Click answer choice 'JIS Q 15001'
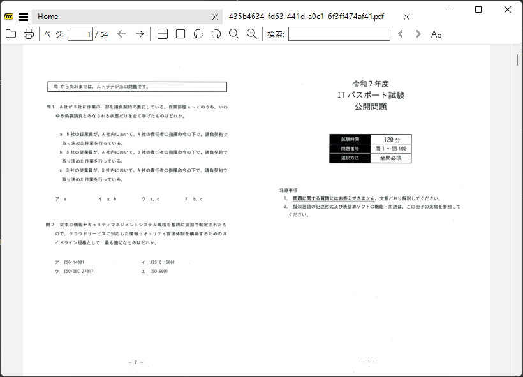This screenshot has height=377, width=523. click(x=158, y=263)
